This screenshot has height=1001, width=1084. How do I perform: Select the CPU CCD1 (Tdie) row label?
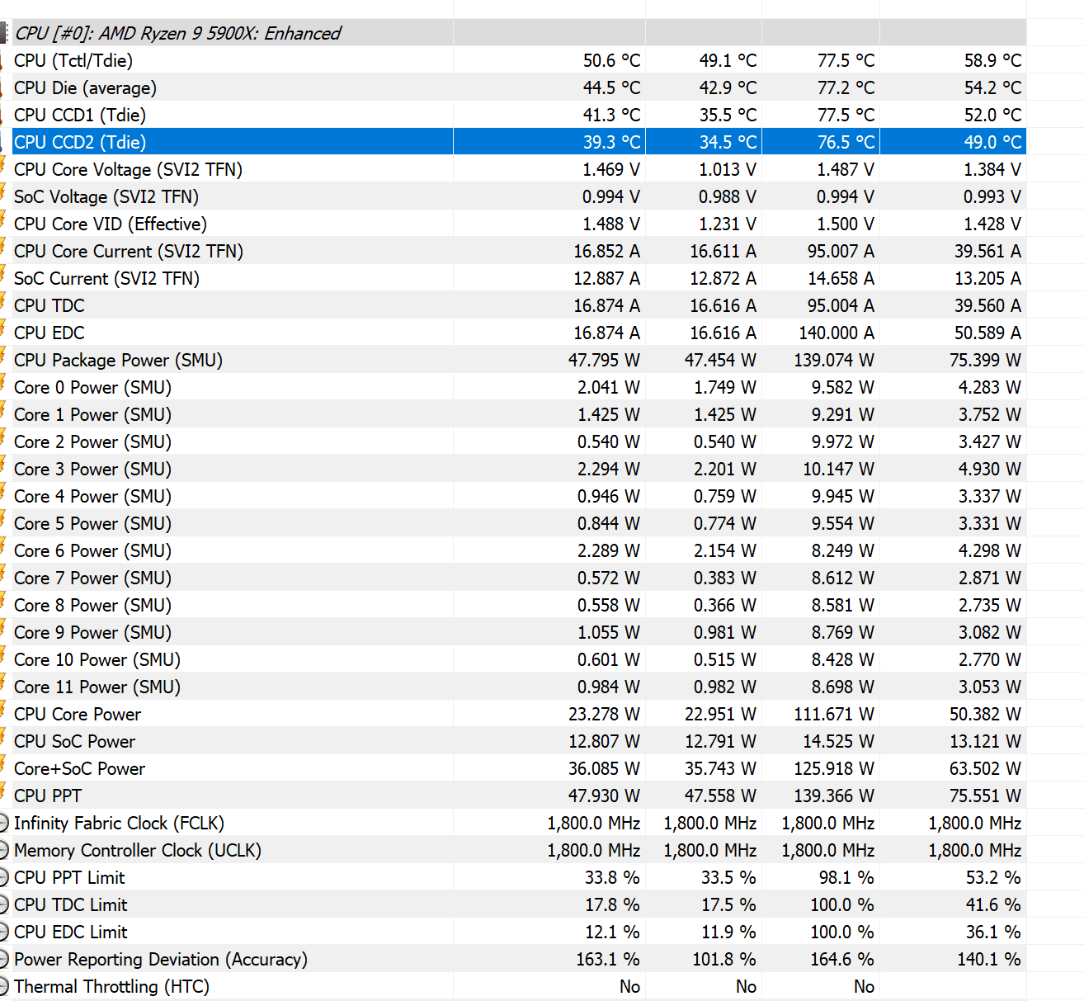coord(80,115)
